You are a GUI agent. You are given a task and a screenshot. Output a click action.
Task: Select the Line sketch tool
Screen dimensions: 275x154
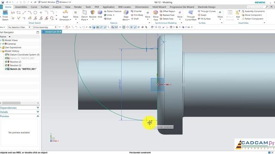[24, 12]
